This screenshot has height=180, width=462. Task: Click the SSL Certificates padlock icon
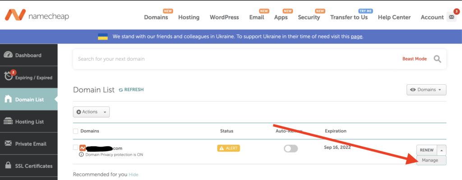pyautogui.click(x=8, y=166)
